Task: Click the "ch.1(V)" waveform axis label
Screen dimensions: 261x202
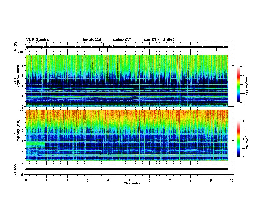Action: click(x=16, y=47)
